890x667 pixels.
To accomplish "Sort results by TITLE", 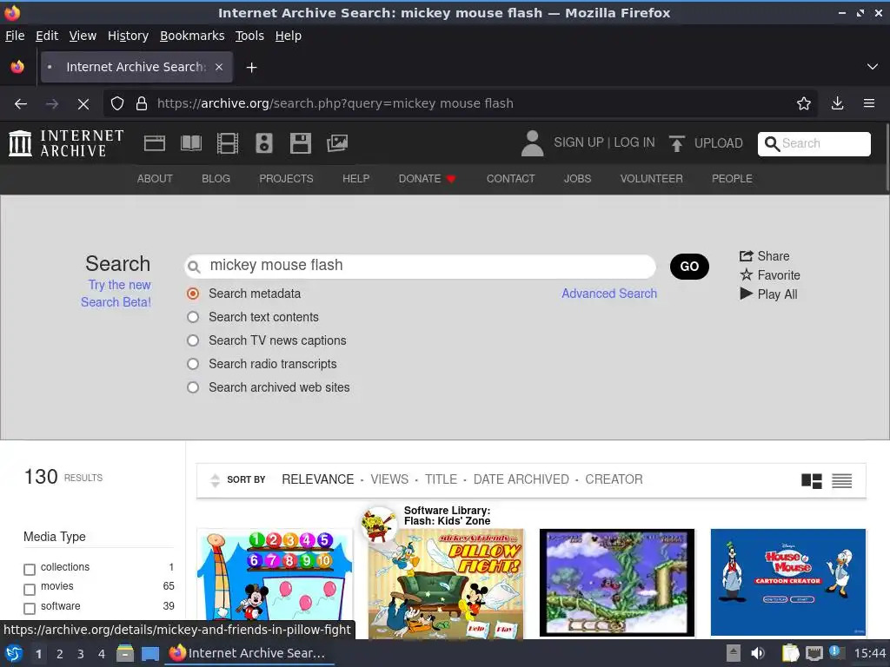I will (441, 479).
